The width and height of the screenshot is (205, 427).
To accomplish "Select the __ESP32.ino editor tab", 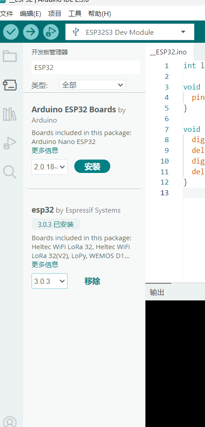I will [x=169, y=52].
